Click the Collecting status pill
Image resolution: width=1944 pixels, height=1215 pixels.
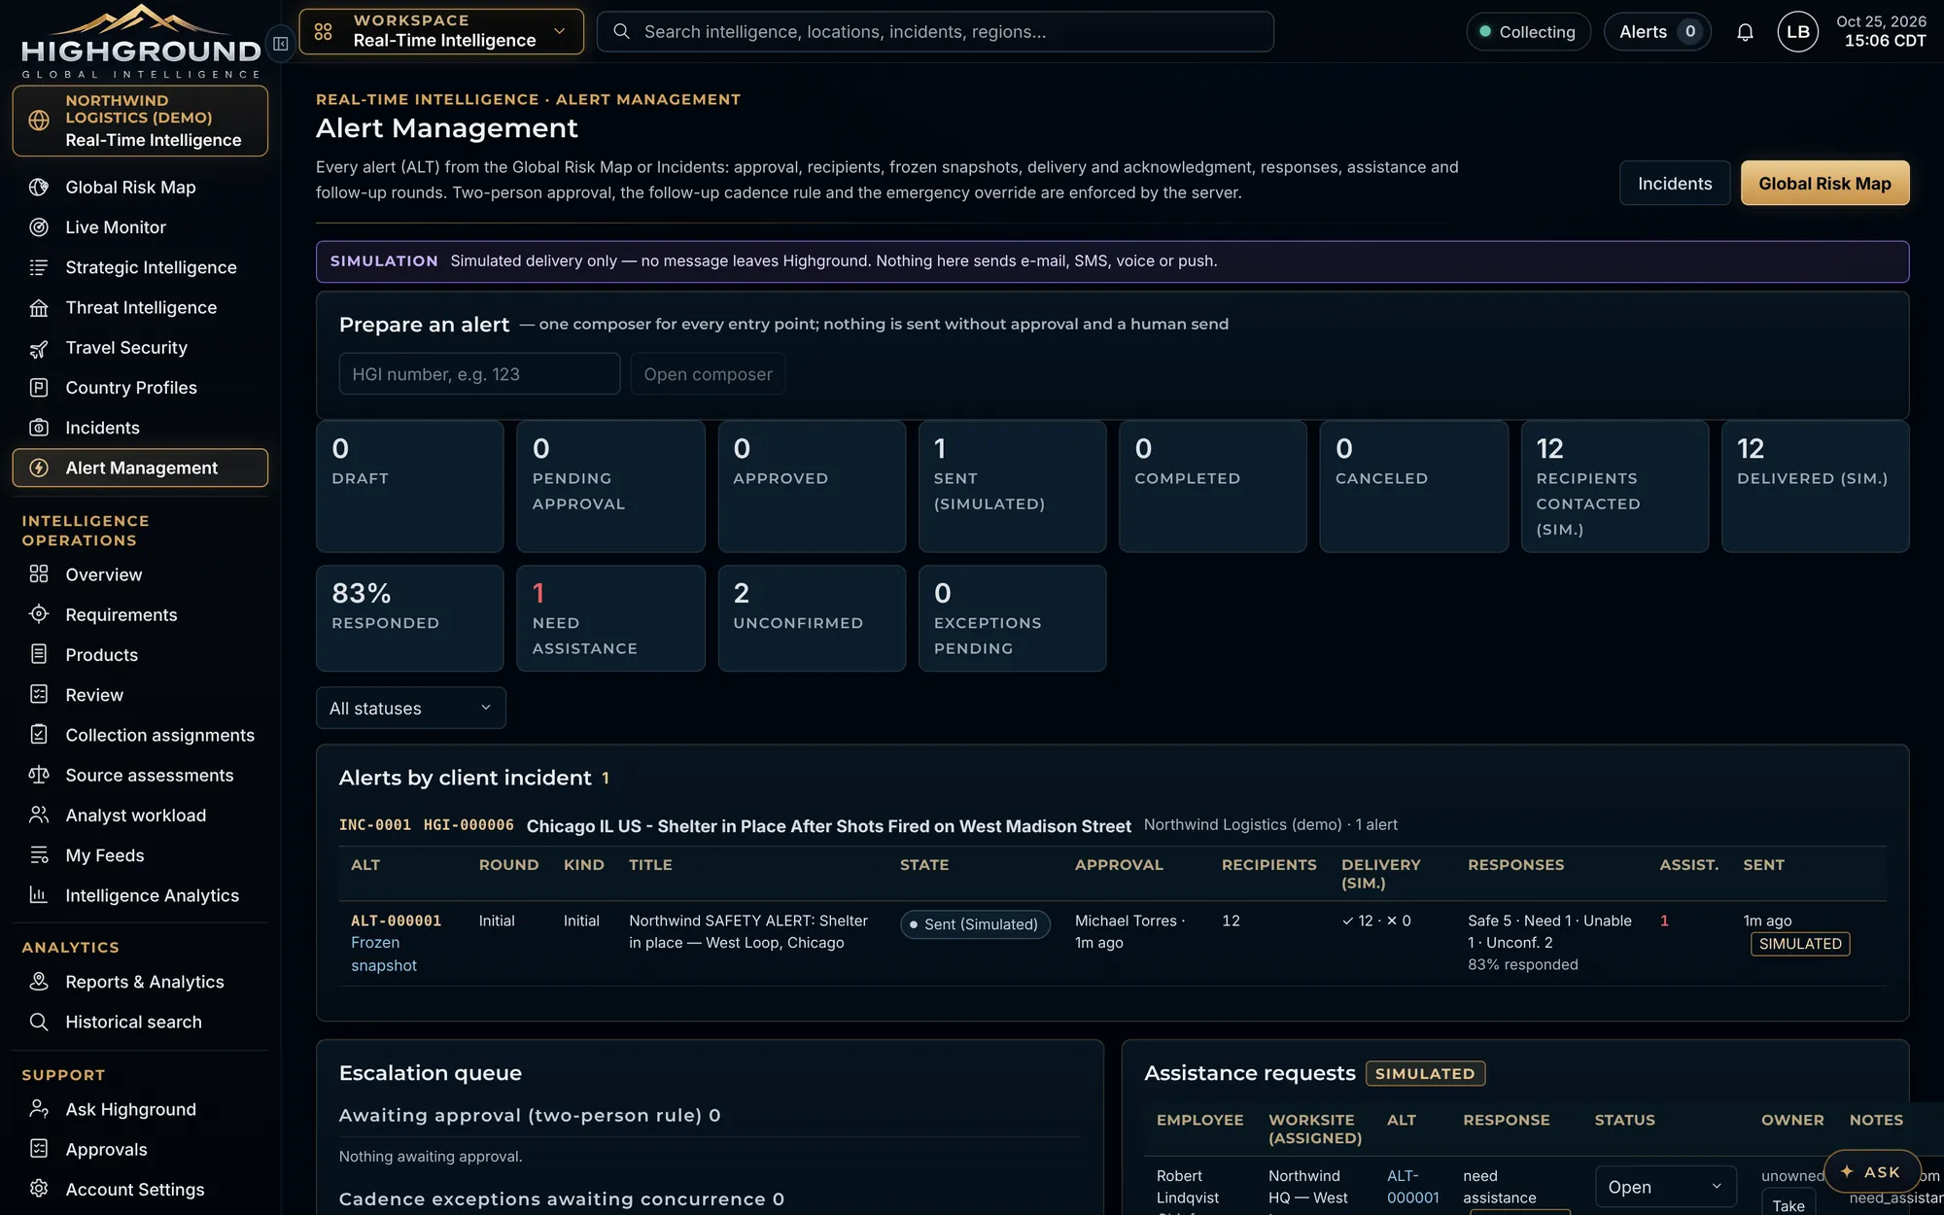[1528, 32]
